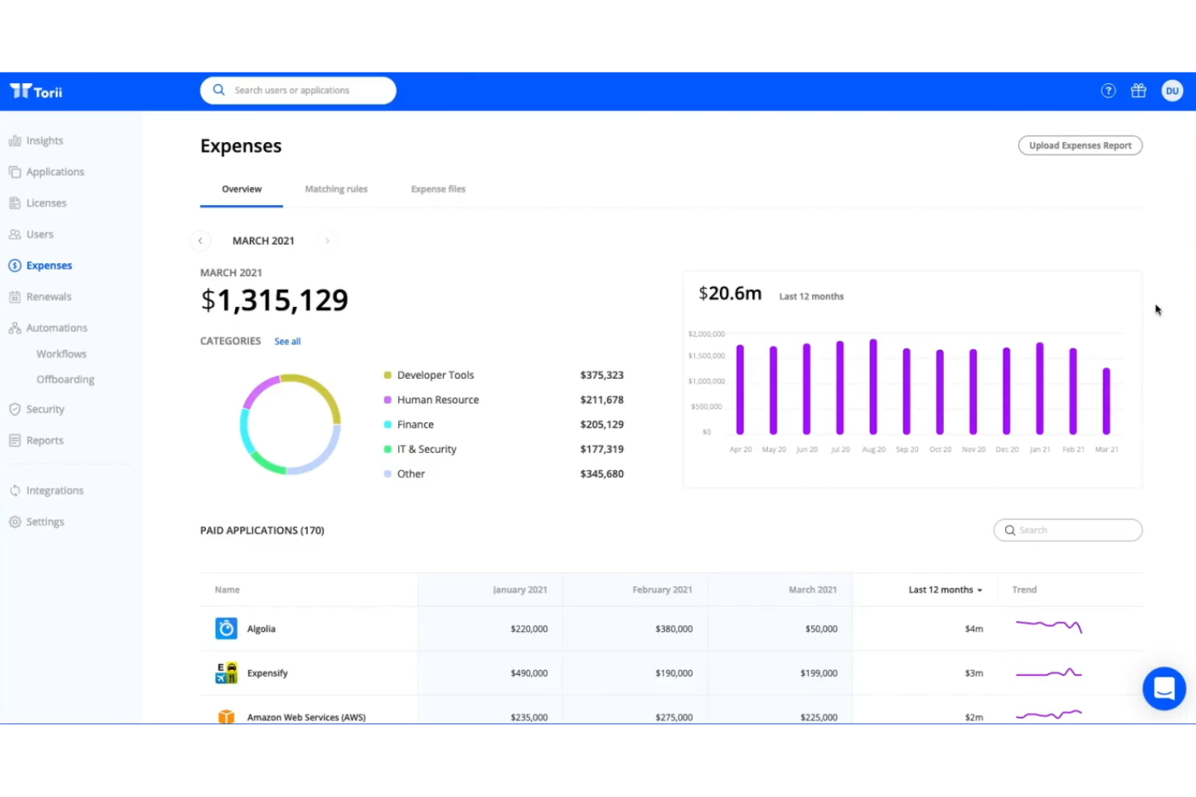The image size is (1196, 797).
Task: Click the Upload Expenses Report button
Action: [x=1080, y=145]
